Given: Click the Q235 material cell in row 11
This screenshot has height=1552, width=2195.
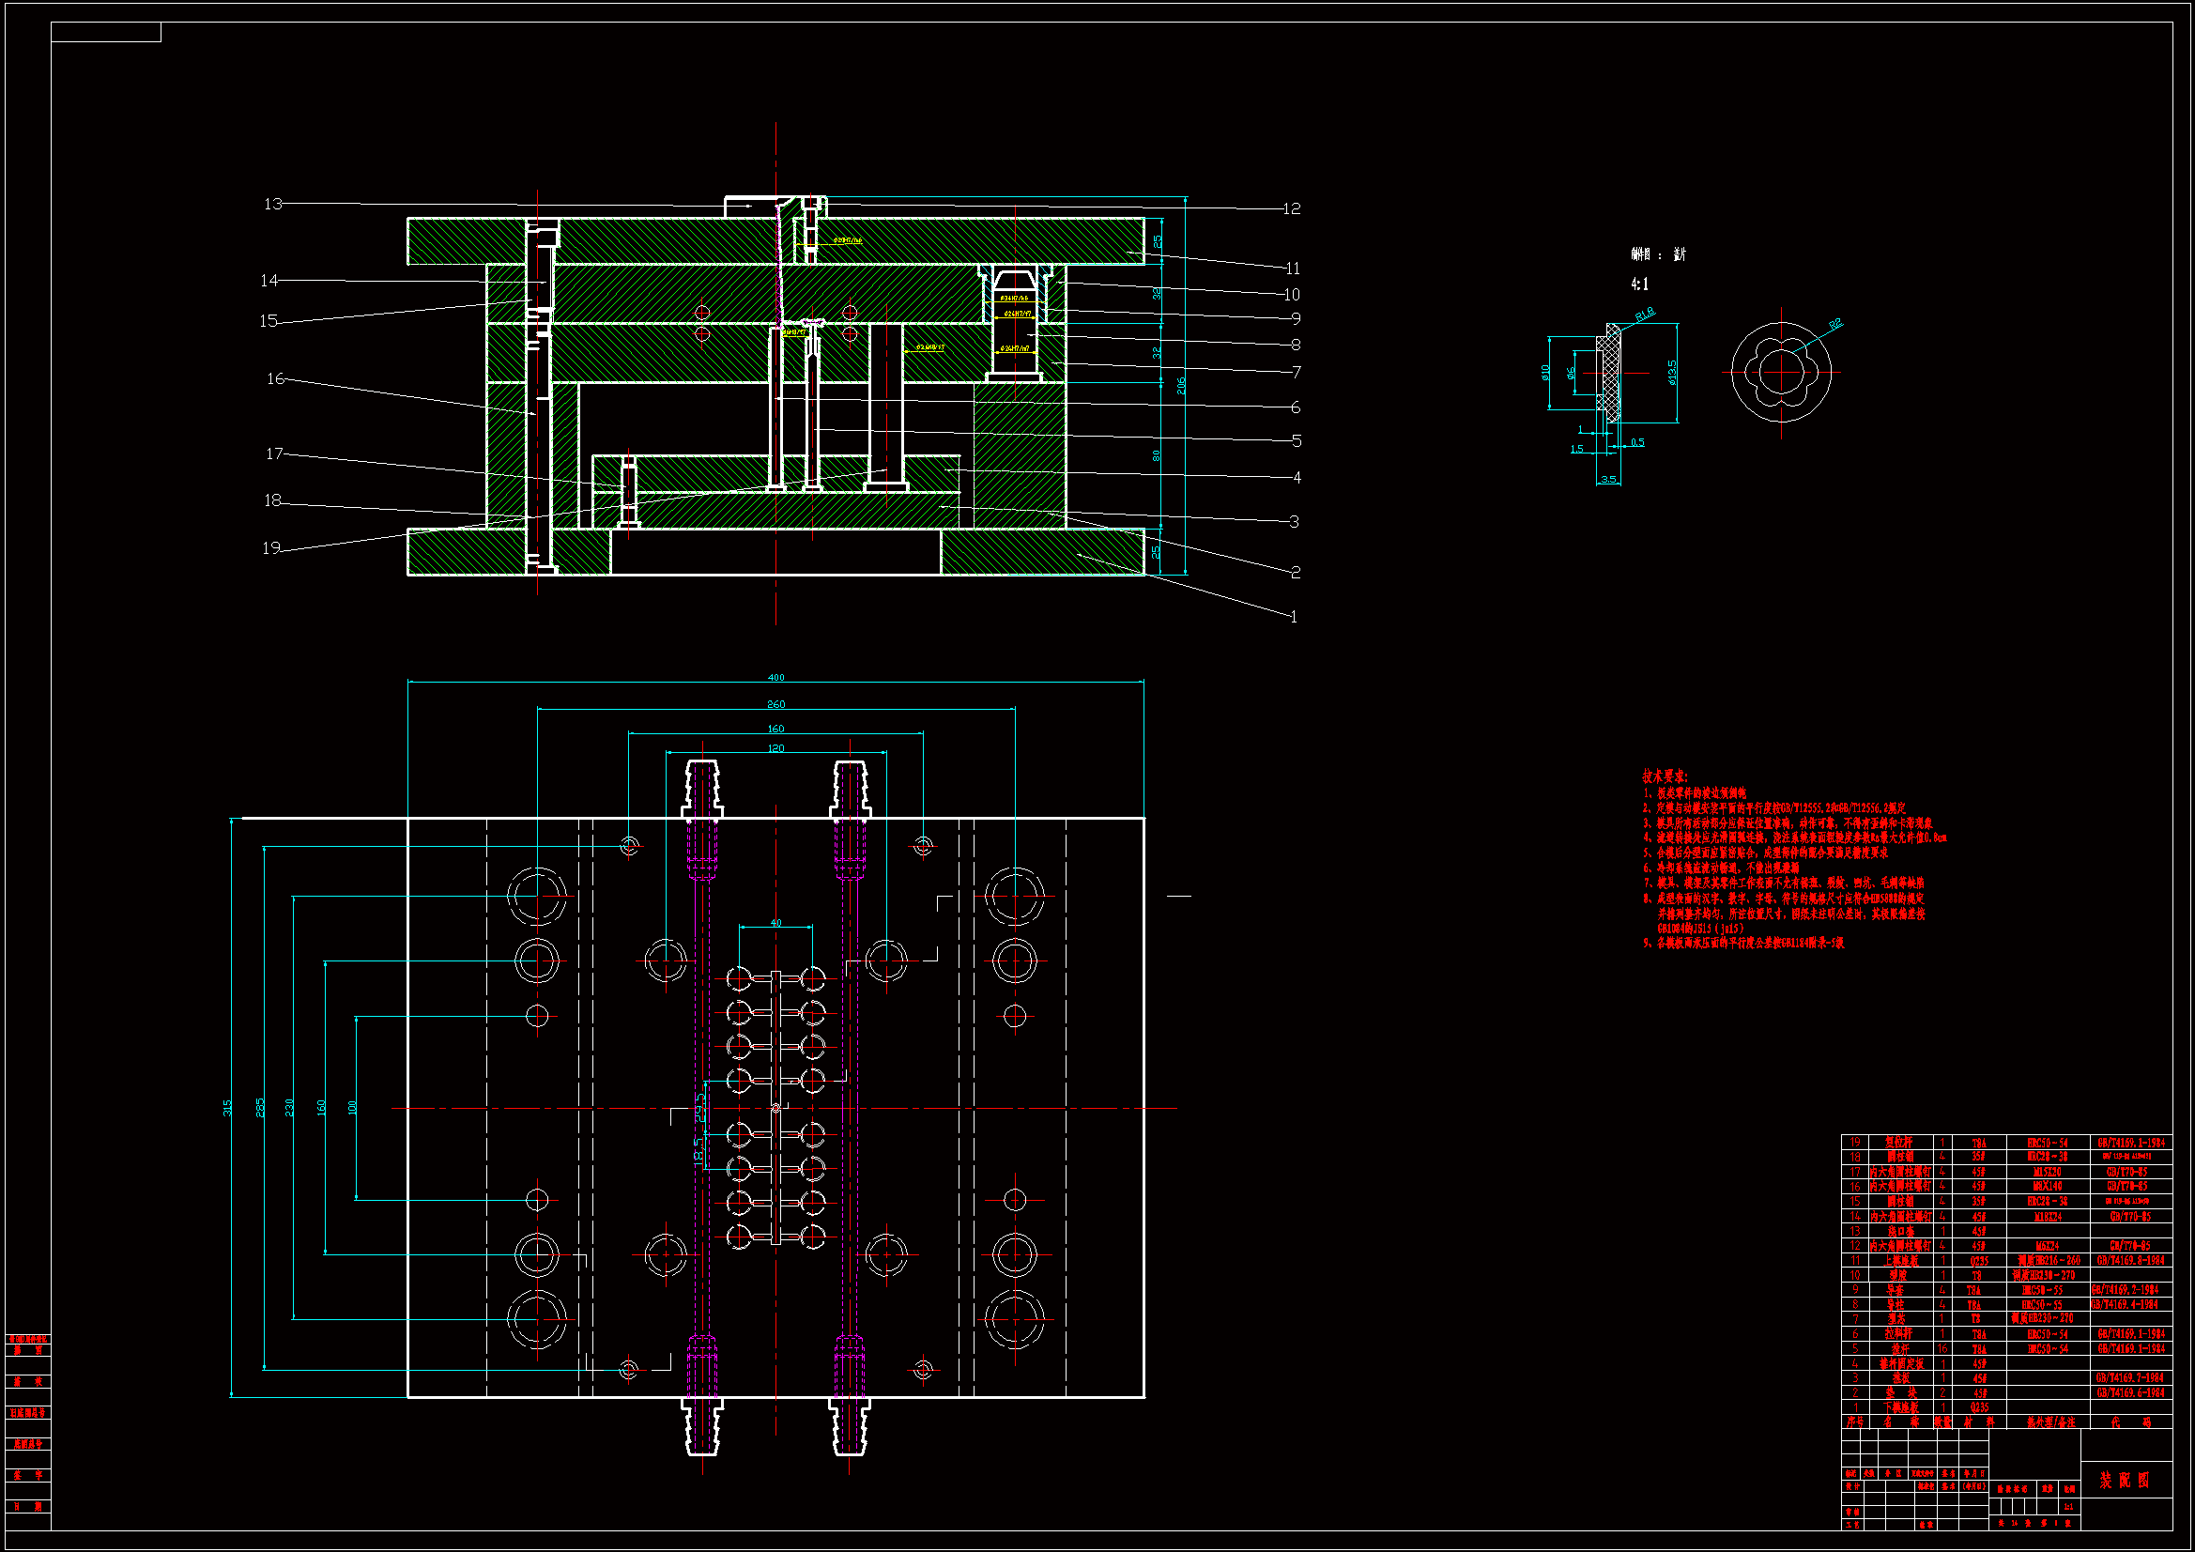Looking at the screenshot, I should (x=1978, y=1261).
